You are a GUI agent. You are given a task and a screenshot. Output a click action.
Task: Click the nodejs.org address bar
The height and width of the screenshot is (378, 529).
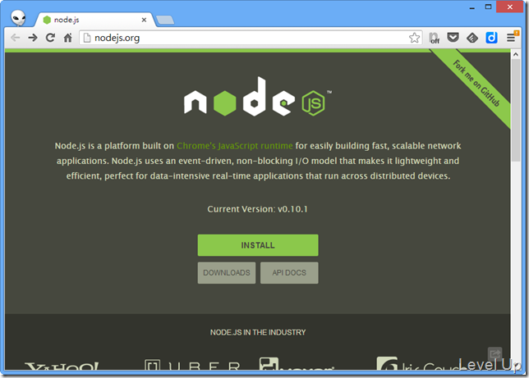[251, 38]
